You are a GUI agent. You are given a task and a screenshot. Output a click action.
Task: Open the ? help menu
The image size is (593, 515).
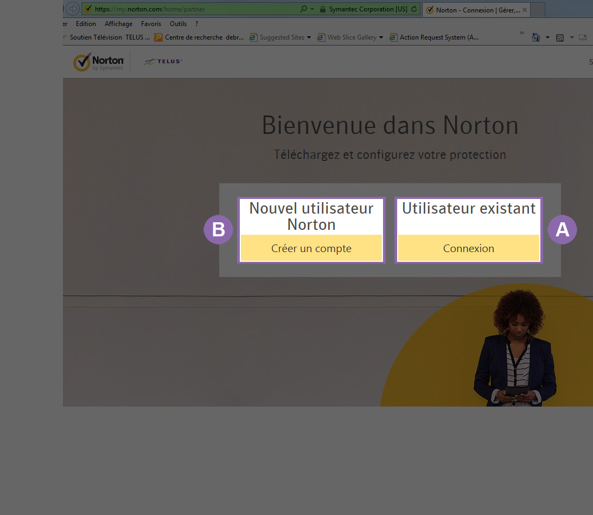click(x=196, y=24)
